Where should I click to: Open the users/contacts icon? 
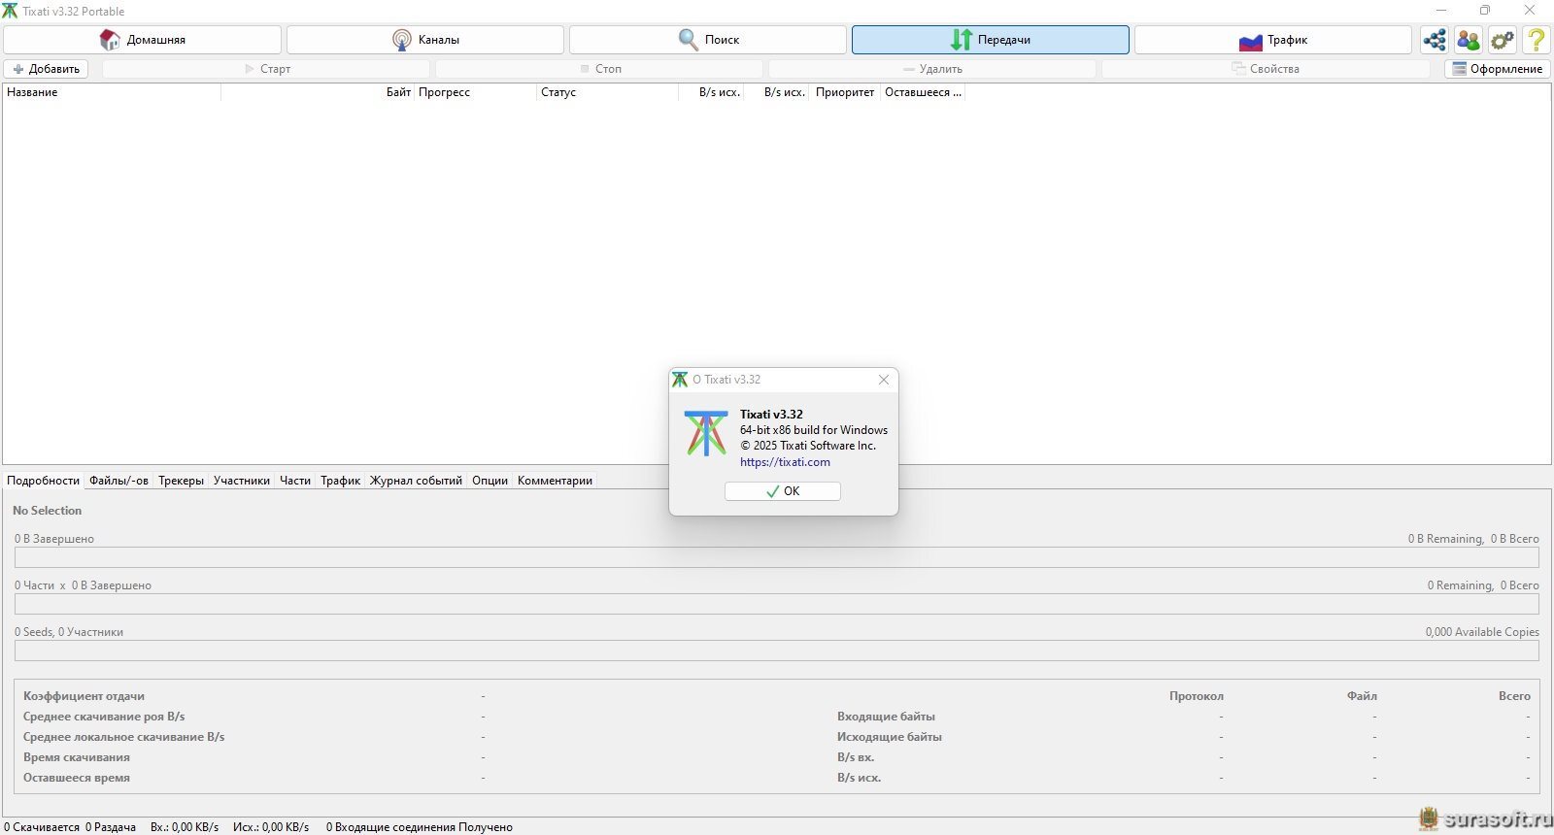(1469, 40)
